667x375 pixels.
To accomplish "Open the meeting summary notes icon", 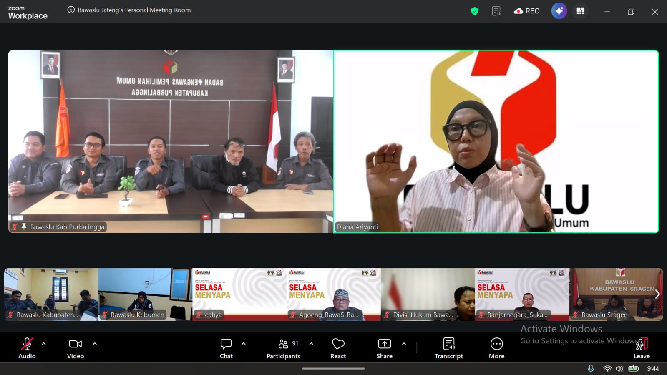I will tap(496, 11).
